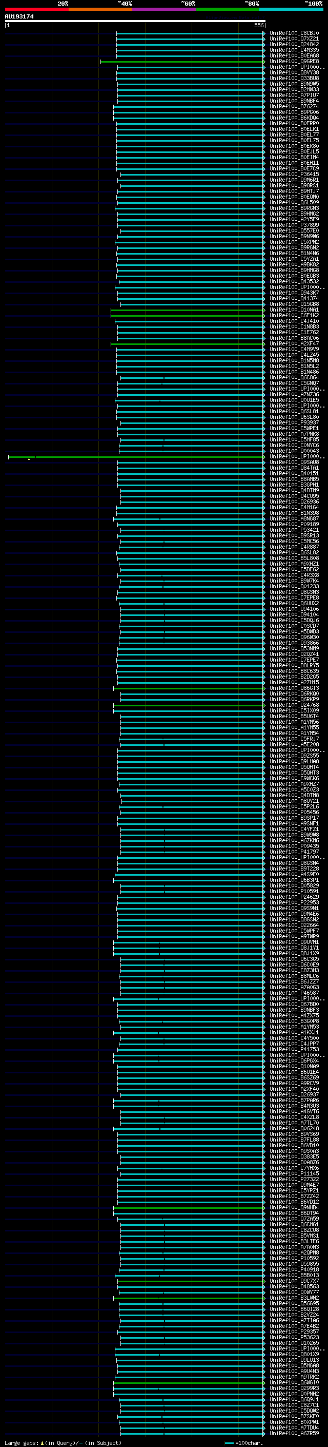Select label UniRef100_Q6C864

tap(294, 377)
